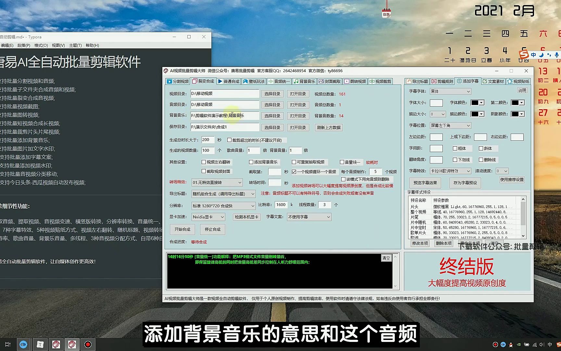Screen dimensions: 561x351
Task: Switch to the 裂变合成 tab
Action: 203,81
